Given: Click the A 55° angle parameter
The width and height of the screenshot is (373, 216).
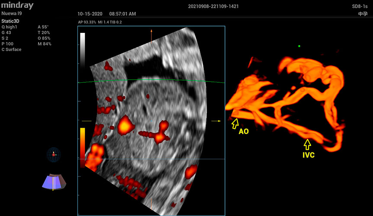Looking at the screenshot, I should 43,27.
